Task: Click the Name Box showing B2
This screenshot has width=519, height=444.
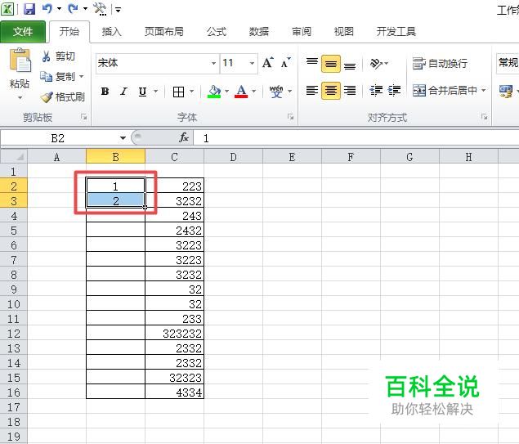Action: click(58, 138)
